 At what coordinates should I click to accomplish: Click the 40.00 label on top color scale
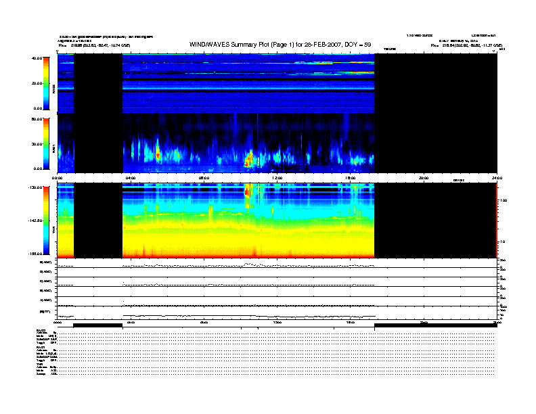tap(37, 58)
